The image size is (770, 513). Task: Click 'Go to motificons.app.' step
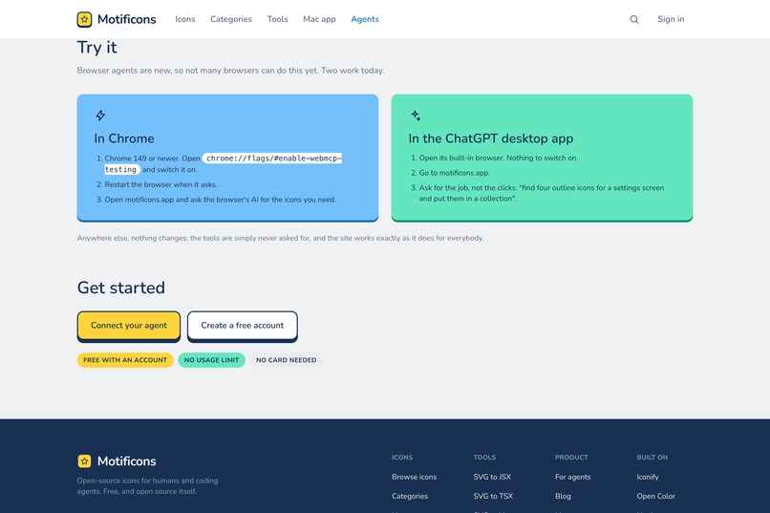(454, 173)
